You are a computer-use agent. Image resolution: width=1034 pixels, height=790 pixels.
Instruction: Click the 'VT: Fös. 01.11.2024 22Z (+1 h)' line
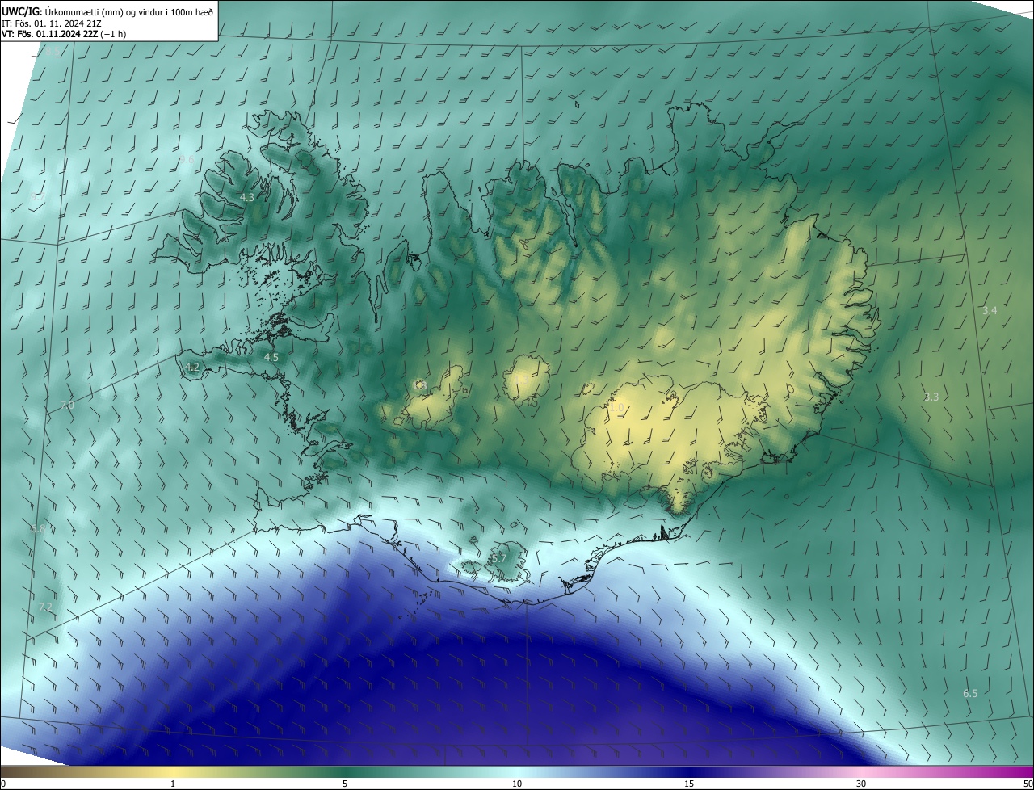63,34
